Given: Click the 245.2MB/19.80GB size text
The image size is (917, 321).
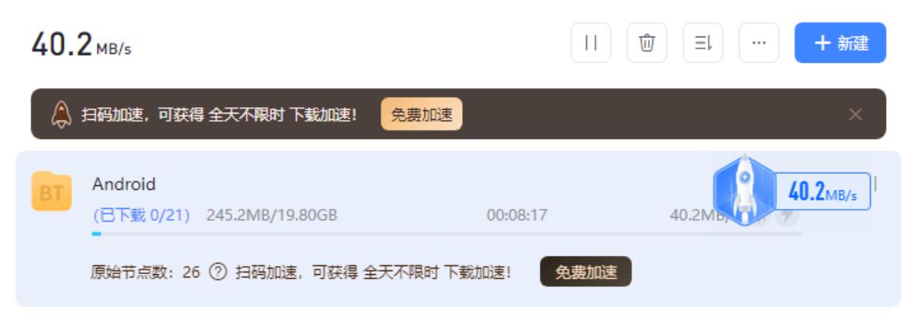Looking at the screenshot, I should 271,215.
